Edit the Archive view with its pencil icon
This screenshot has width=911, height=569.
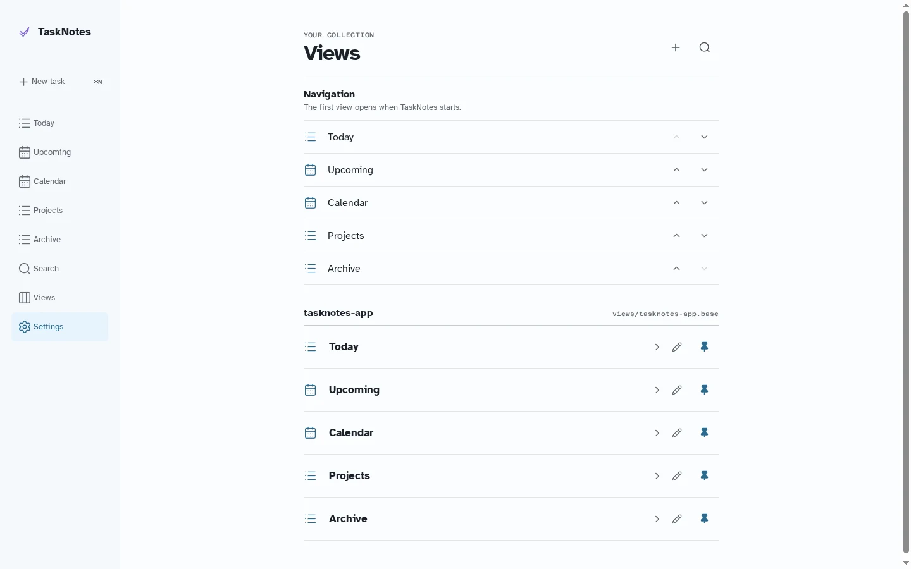pyautogui.click(x=677, y=519)
